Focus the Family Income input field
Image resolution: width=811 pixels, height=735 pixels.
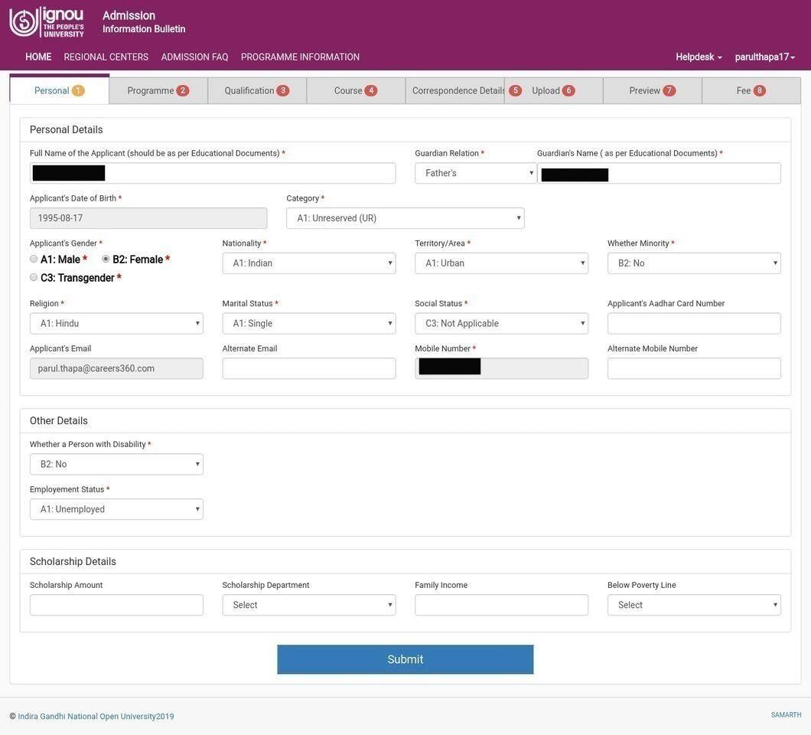click(x=501, y=606)
